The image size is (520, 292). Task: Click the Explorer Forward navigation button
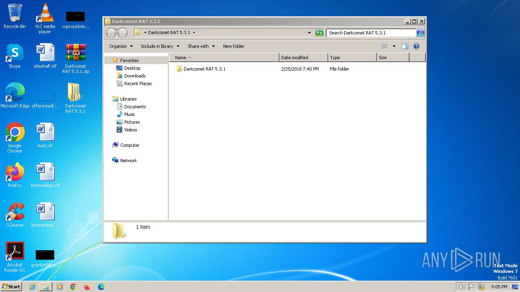pos(122,33)
